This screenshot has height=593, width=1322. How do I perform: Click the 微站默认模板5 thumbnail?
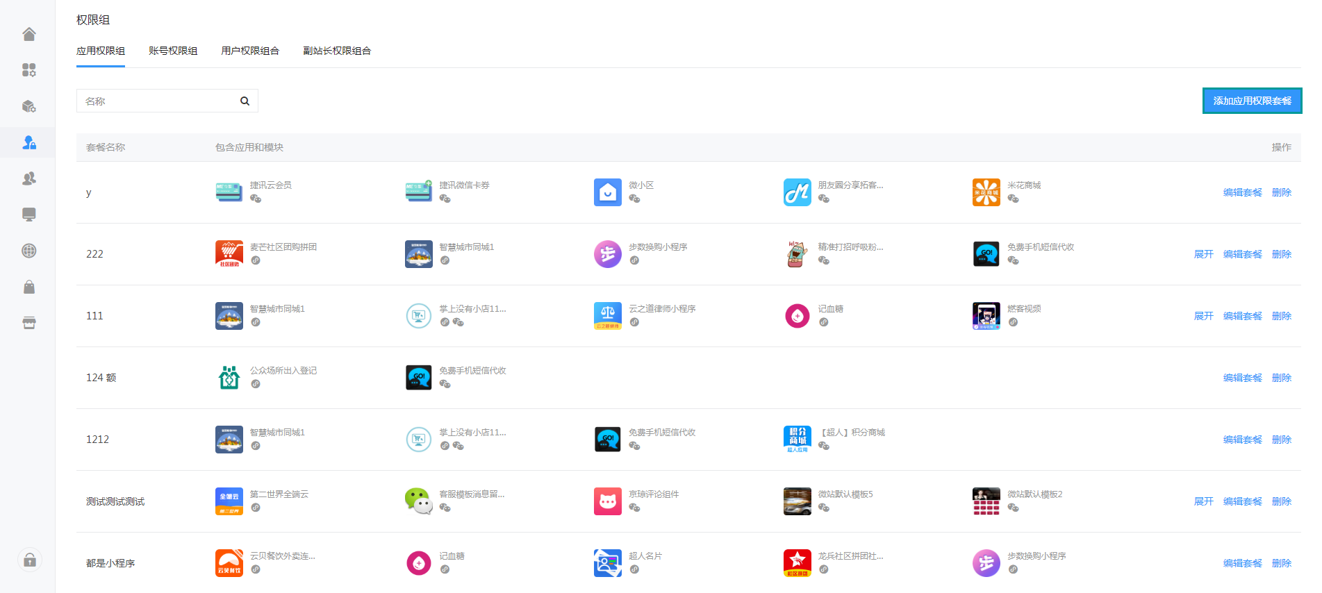click(798, 501)
